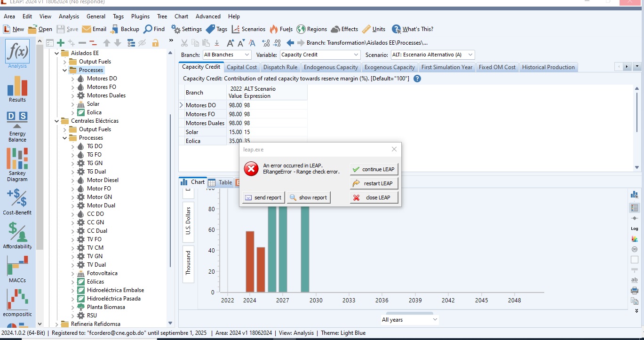Collapse the Aislados EE tree node
The image size is (644, 340).
[x=57, y=53]
